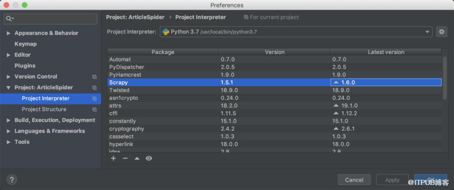Click the Version column header
This screenshot has width=454, height=190.
pos(274,52)
